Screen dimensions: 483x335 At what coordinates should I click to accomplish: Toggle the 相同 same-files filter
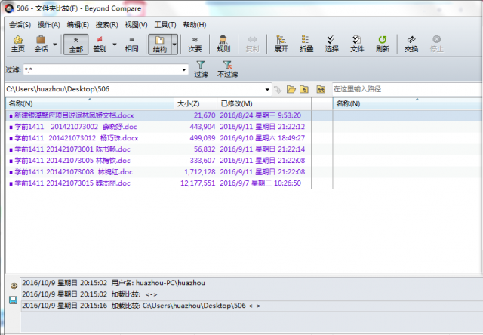point(131,44)
